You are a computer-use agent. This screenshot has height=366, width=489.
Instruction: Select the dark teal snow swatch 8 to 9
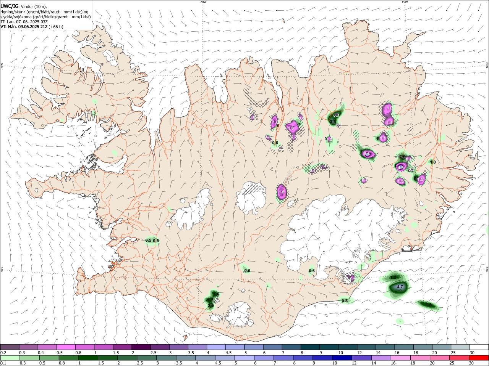point(309,347)
